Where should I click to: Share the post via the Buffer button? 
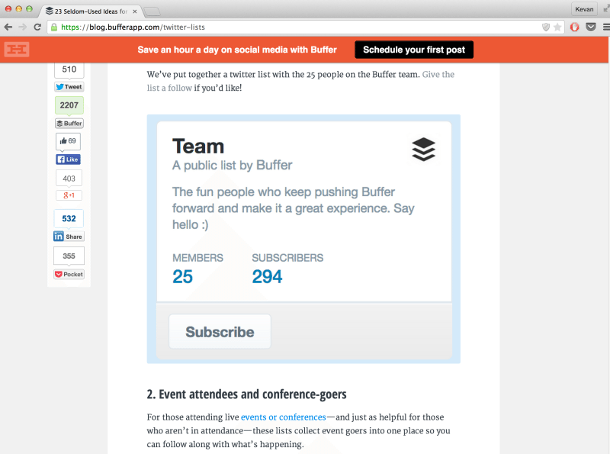pos(68,123)
